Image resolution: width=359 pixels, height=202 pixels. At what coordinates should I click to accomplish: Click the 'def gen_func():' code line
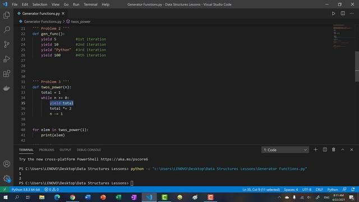point(49,34)
